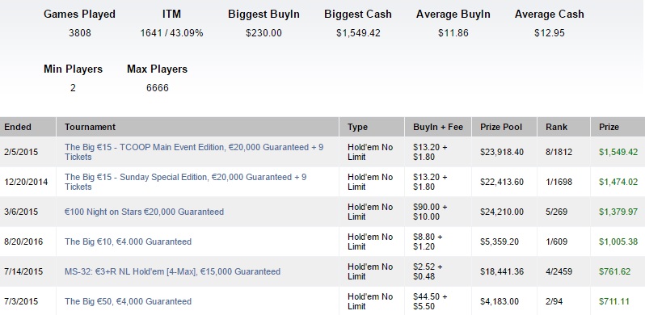The height and width of the screenshot is (315, 645).
Task: Sort by BuyIn + Fee column header
Action: (x=438, y=127)
